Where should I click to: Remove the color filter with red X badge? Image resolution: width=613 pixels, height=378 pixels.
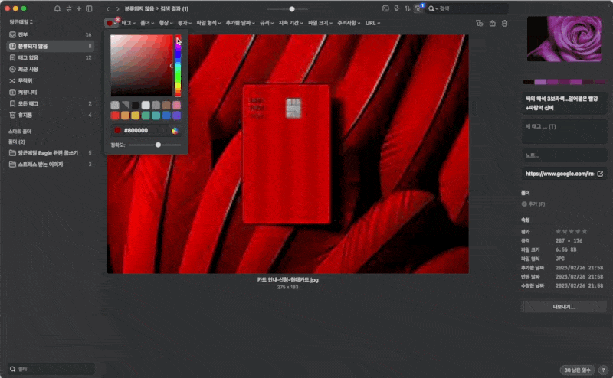118,19
